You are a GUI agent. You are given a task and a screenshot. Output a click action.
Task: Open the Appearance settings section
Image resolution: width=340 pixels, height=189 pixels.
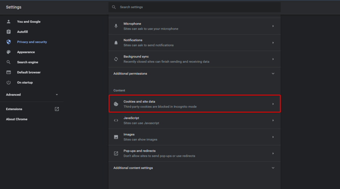(x=26, y=52)
